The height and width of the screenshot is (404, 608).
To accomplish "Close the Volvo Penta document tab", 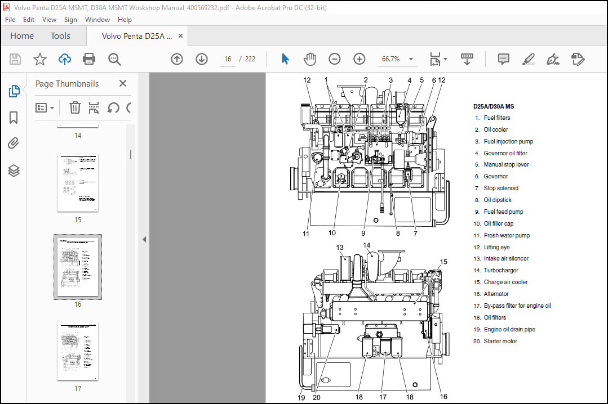I will click(x=180, y=35).
